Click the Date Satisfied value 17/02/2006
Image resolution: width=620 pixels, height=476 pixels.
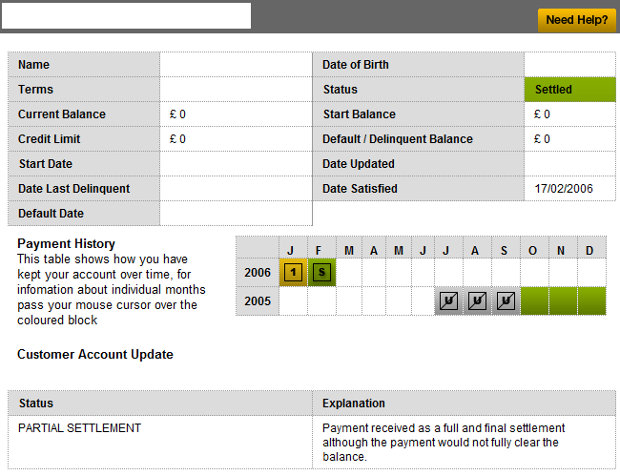click(564, 189)
